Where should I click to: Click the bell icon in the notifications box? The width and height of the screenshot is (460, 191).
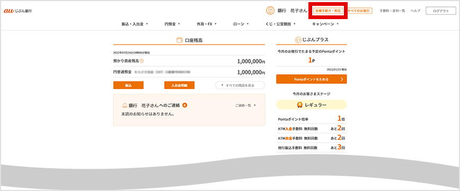(x=125, y=106)
